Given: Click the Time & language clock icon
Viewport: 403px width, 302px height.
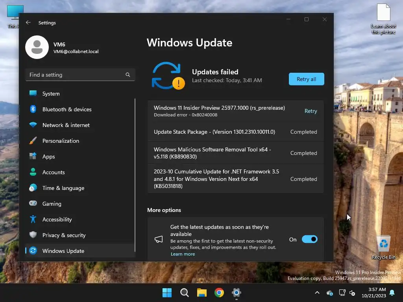Looking at the screenshot, I should point(33,188).
